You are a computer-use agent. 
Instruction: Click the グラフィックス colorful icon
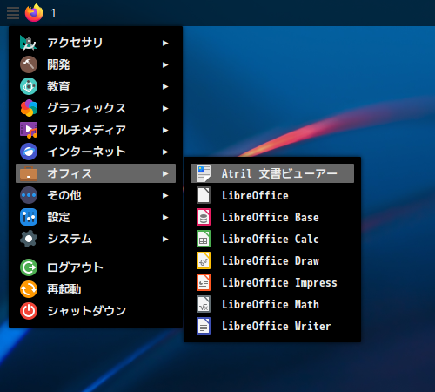29,108
